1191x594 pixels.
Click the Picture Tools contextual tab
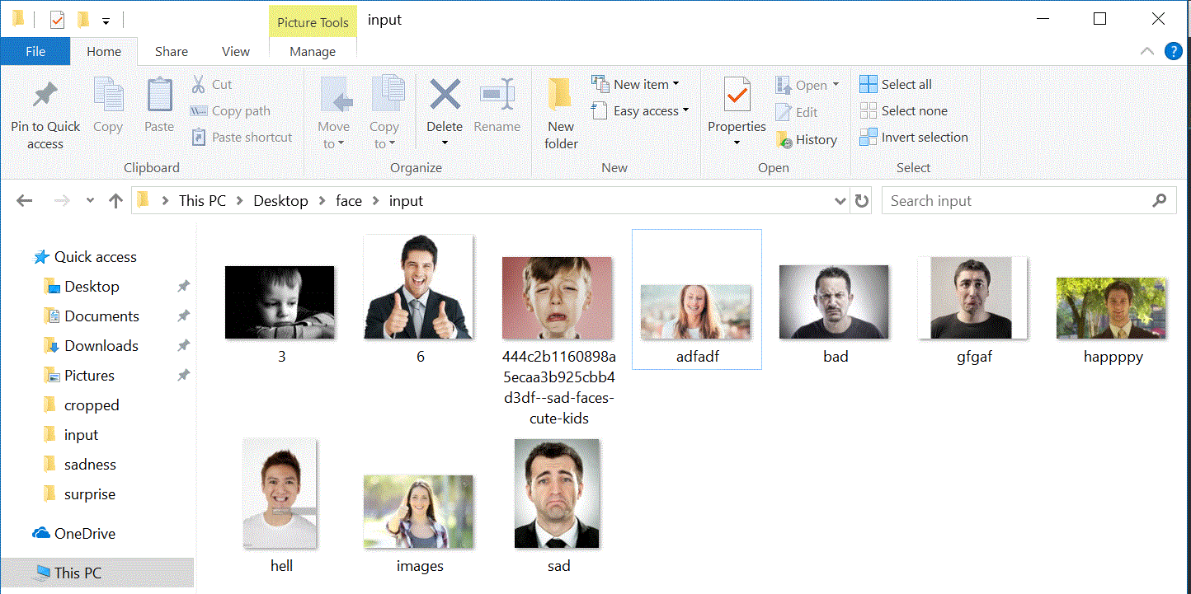pos(313,22)
